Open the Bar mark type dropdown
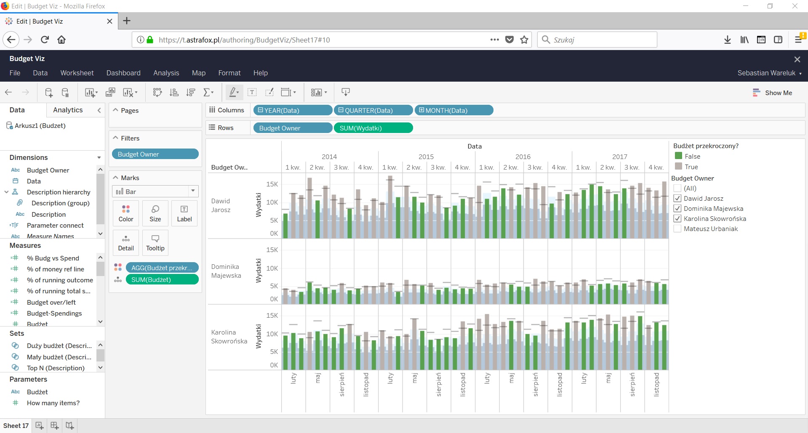The width and height of the screenshot is (808, 433). click(193, 191)
